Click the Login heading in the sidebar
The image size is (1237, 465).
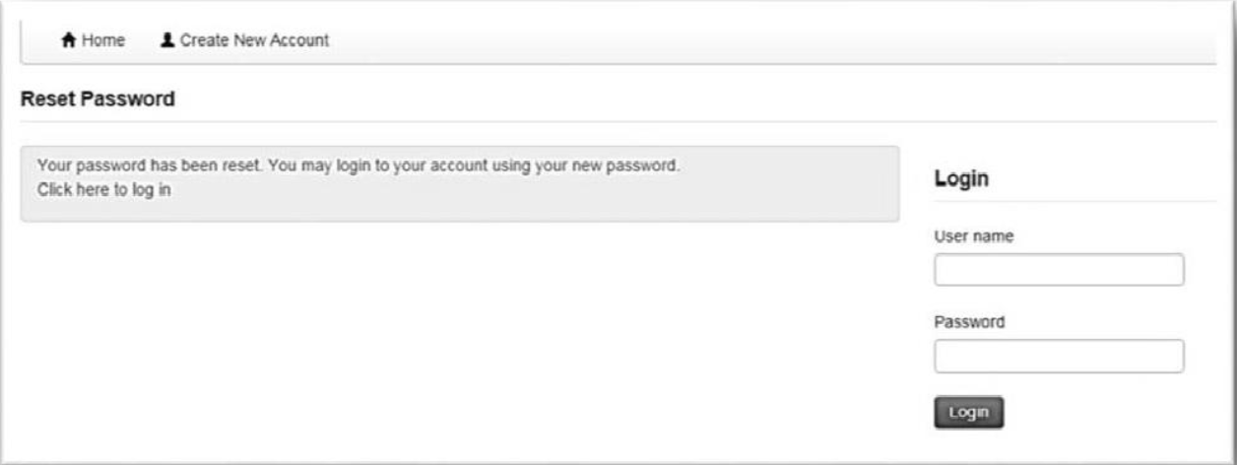(x=961, y=179)
